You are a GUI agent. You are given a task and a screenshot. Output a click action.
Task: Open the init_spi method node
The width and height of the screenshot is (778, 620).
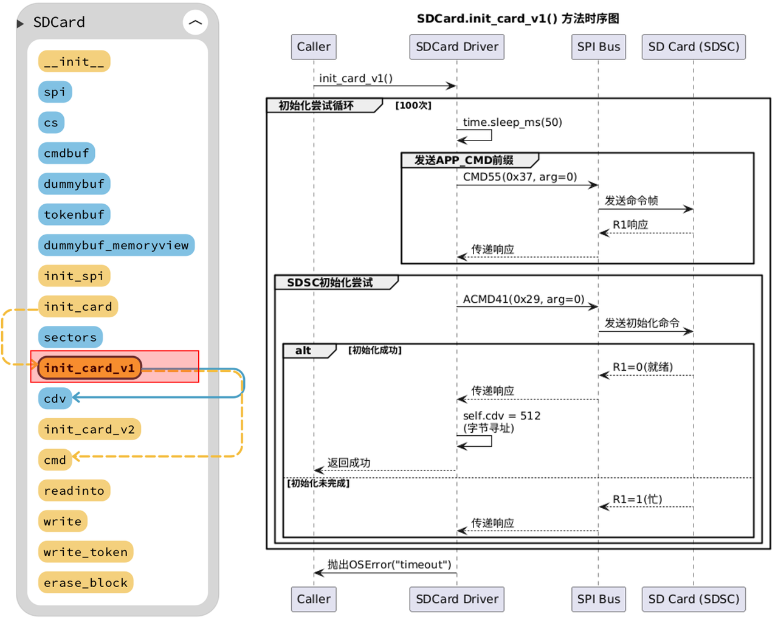pos(74,276)
